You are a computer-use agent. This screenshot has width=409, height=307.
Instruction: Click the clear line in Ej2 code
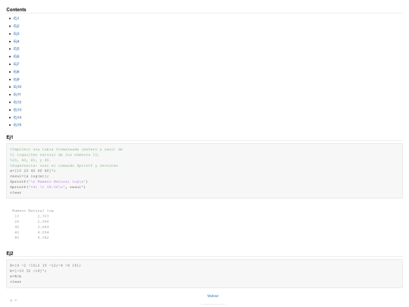click(x=15, y=282)
